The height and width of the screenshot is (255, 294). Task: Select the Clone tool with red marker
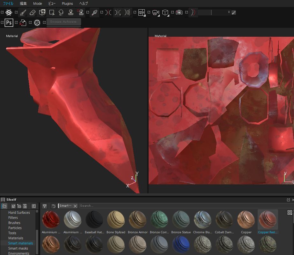pos(81,12)
